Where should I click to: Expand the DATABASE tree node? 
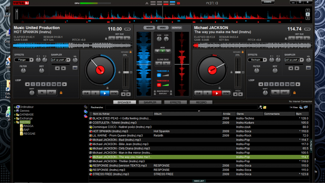coord(15,115)
